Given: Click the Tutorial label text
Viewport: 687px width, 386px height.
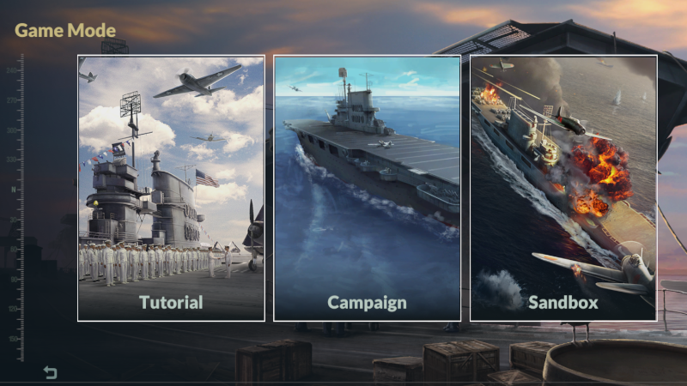Looking at the screenshot, I should click(x=171, y=303).
